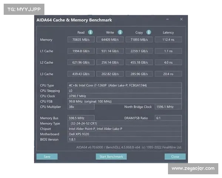Click Memory Bus value 598.5 MHz
The height and width of the screenshot is (178, 222).
click(81, 118)
